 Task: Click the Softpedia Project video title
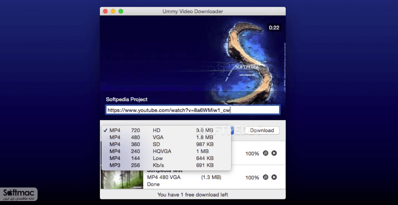click(127, 100)
